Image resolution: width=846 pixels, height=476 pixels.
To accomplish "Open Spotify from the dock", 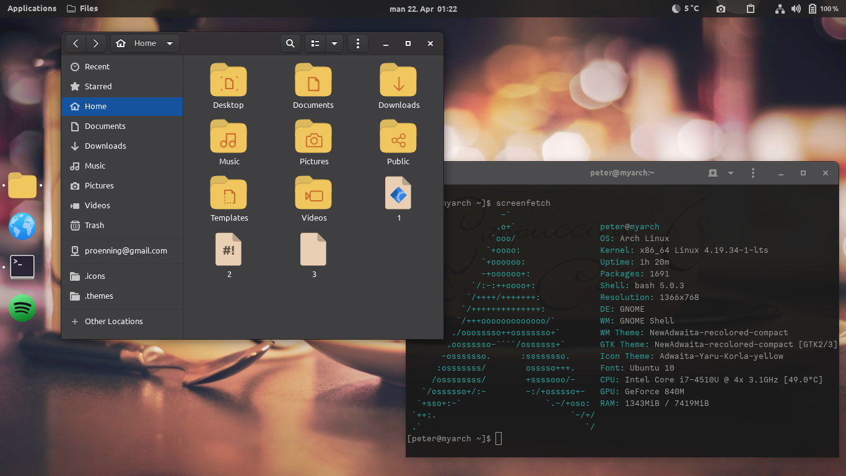I will (x=22, y=308).
